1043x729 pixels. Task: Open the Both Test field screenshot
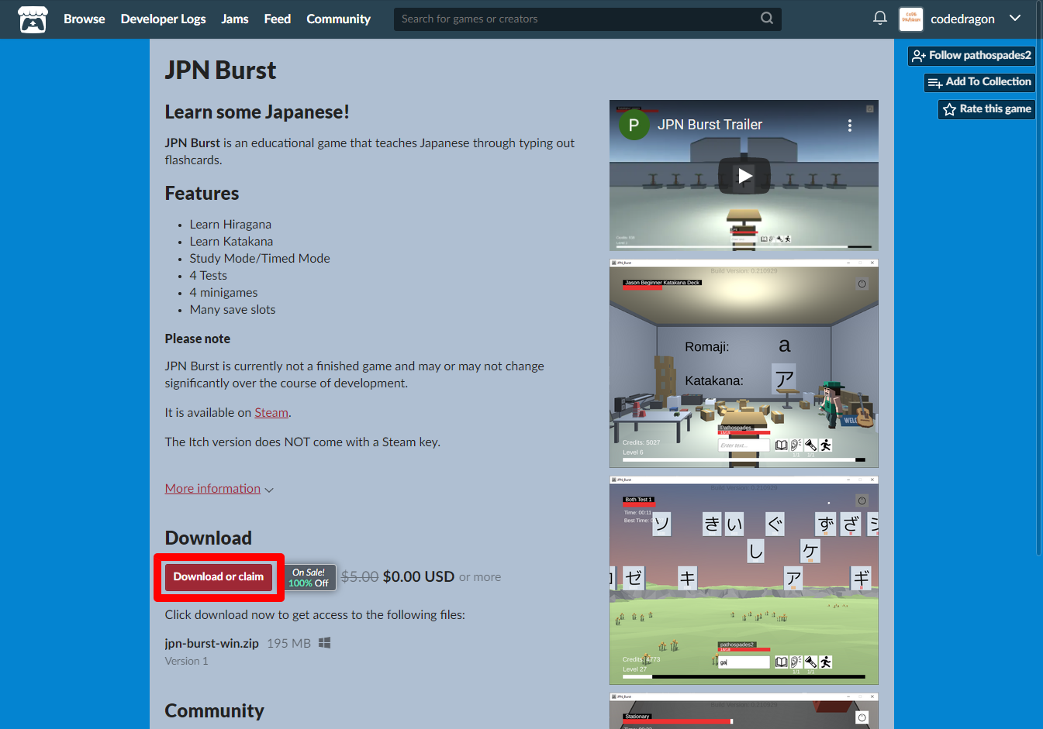[744, 580]
